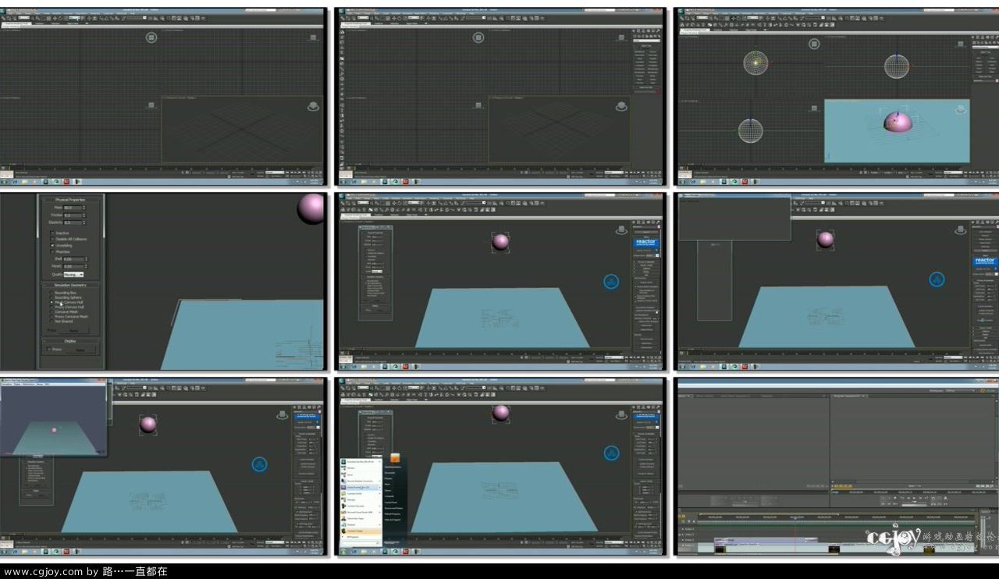The image size is (999, 579).
Task: Select the pink sphere in close-up frame
Action: [x=312, y=208]
